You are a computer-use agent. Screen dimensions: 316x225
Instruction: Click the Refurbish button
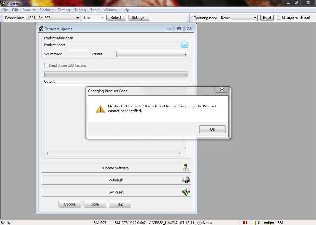(x=116, y=180)
